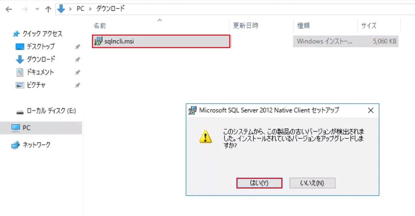The image size is (415, 216).
Task: Open ドキュメント in the sidebar
Action: coord(40,72)
